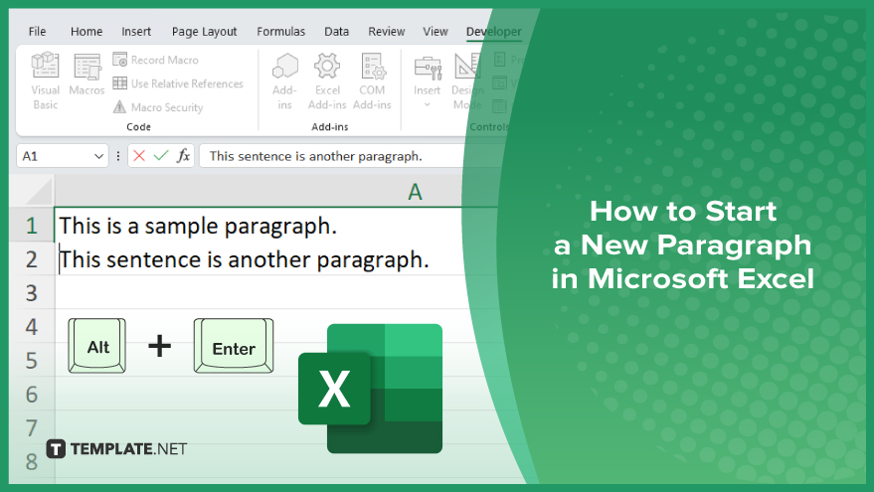The width and height of the screenshot is (874, 492).
Task: Open formula bar options dots
Action: click(117, 157)
